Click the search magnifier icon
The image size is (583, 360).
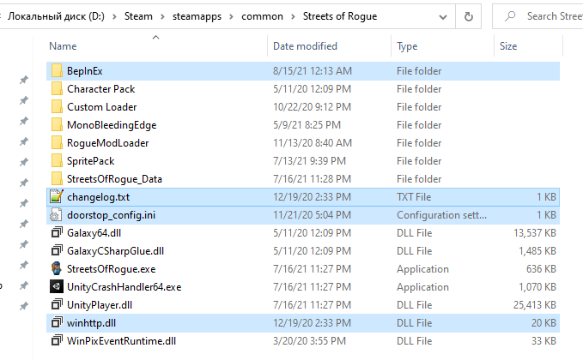[x=511, y=16]
